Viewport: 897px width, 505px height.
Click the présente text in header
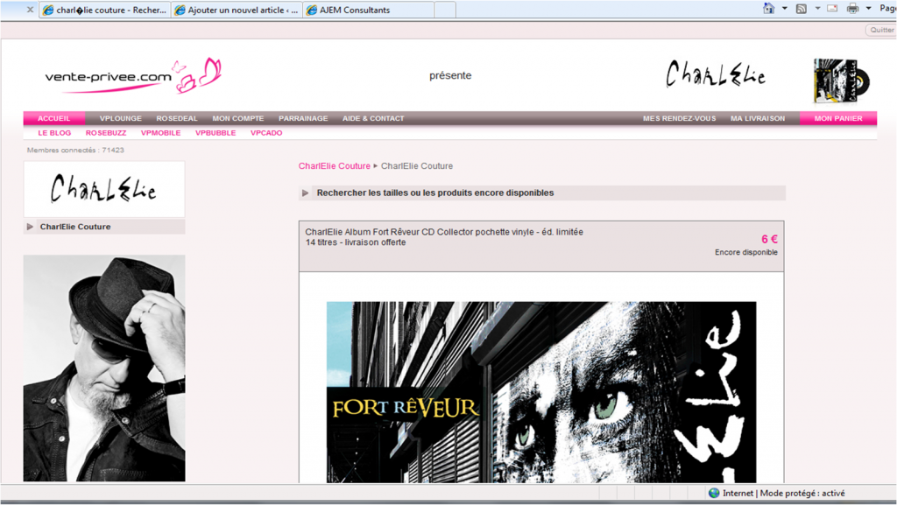click(x=450, y=75)
